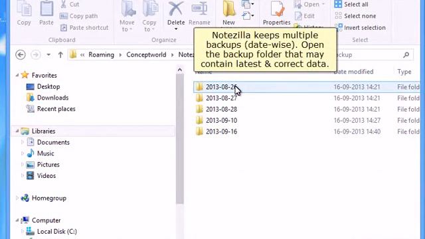Click the 2013-09-10 folder icon
The height and width of the screenshot is (239, 425).
tap(199, 120)
